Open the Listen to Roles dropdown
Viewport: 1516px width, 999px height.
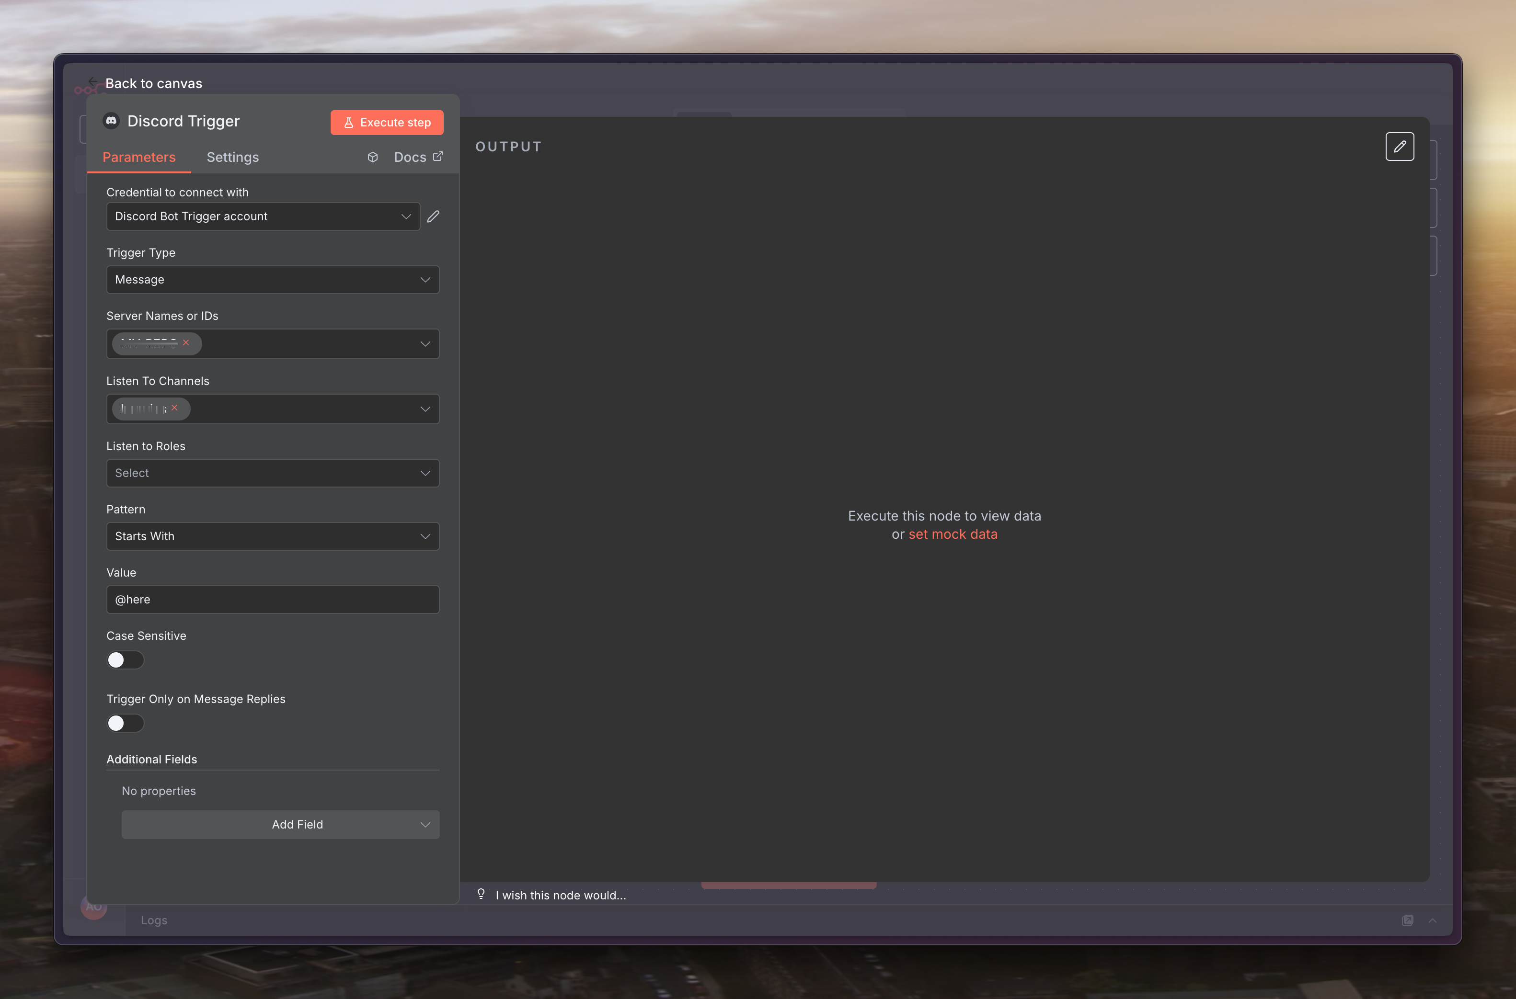click(272, 473)
